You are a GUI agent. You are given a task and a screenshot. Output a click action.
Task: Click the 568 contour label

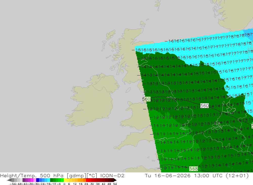point(194,169)
